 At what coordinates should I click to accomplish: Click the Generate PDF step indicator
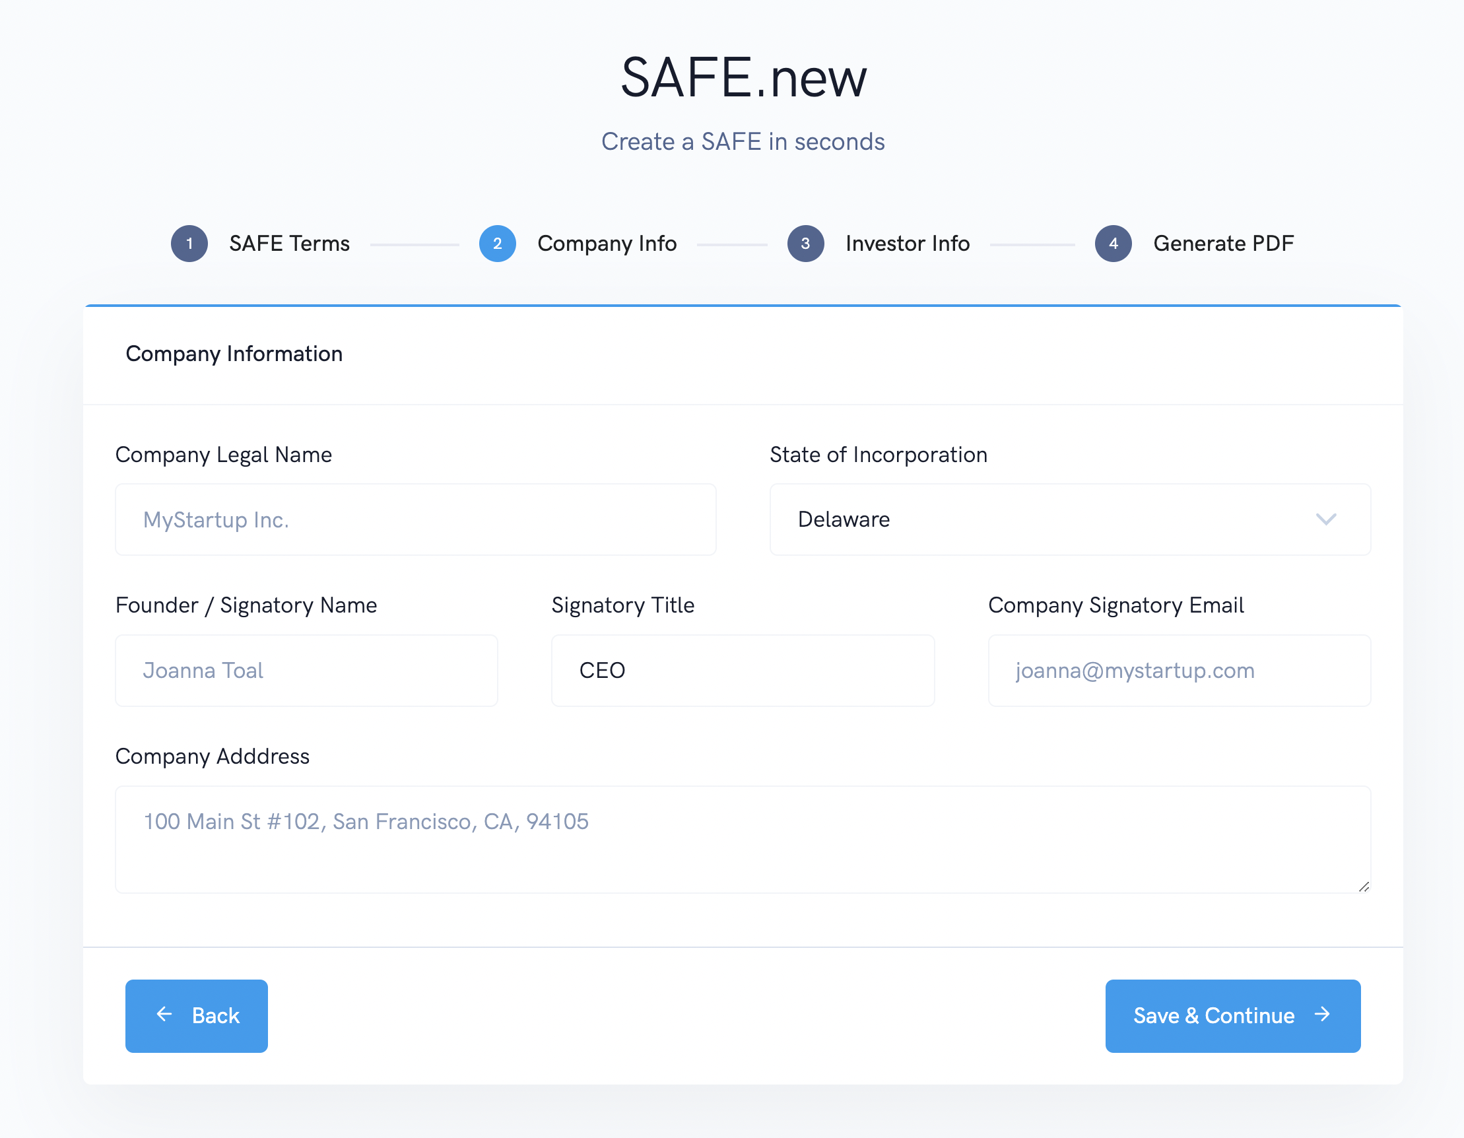coord(1114,244)
